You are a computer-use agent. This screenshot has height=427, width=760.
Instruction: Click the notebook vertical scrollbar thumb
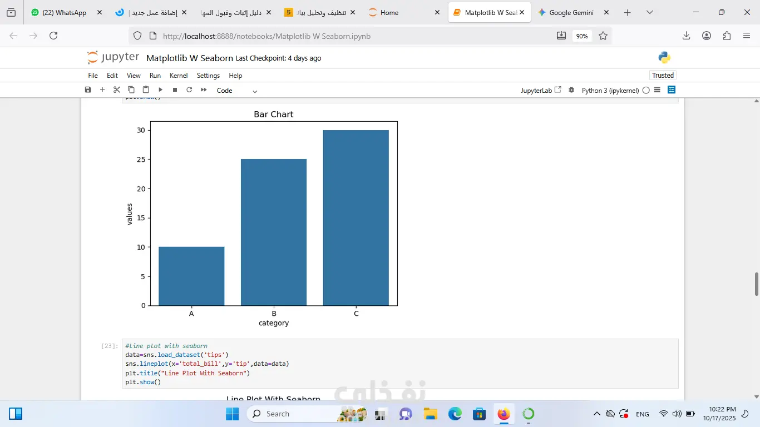tap(756, 285)
